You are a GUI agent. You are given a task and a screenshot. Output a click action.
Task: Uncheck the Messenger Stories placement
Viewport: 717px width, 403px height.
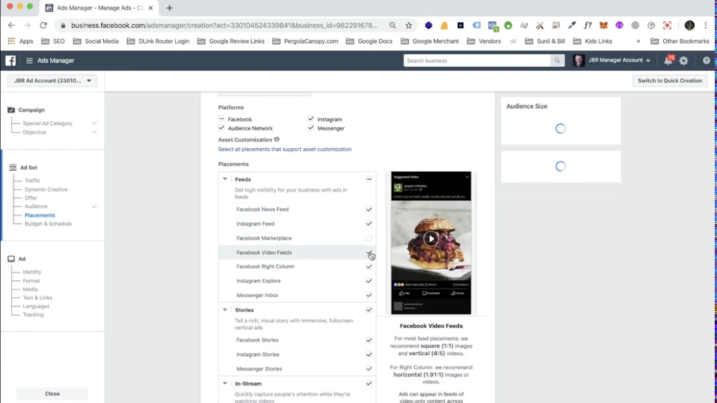[x=369, y=369]
